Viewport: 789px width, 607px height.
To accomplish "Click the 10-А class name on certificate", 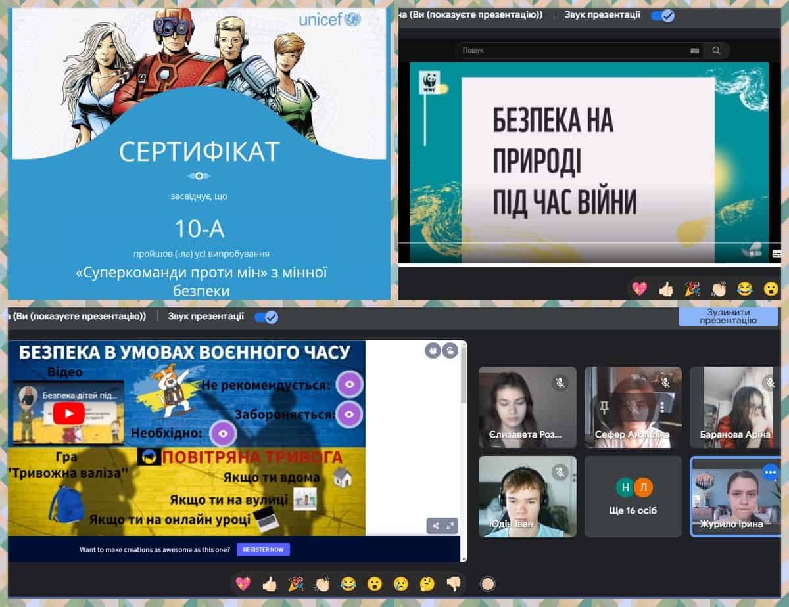I will point(199,229).
